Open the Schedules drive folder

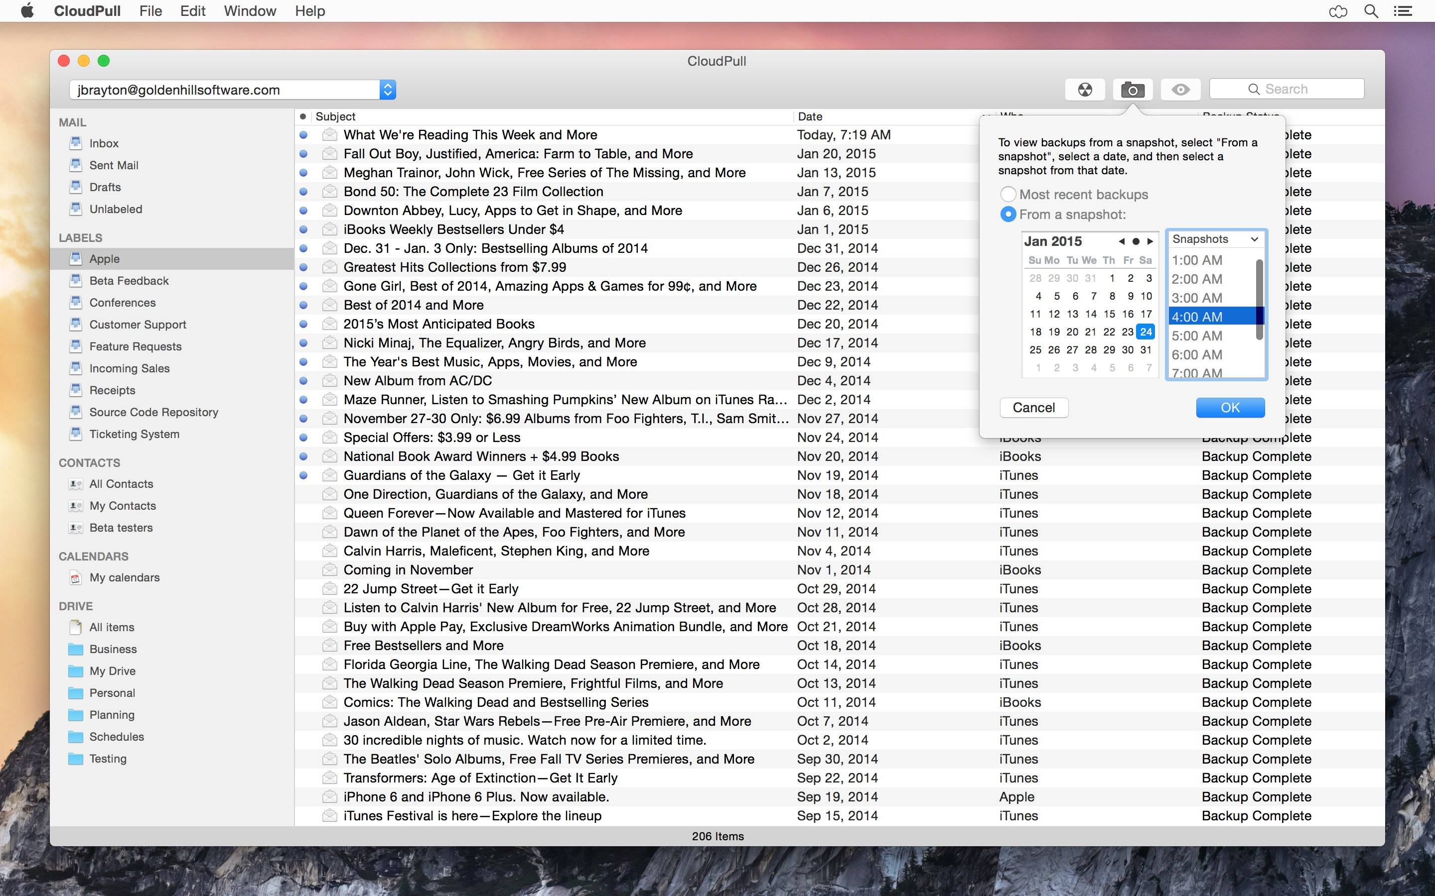[75, 737]
